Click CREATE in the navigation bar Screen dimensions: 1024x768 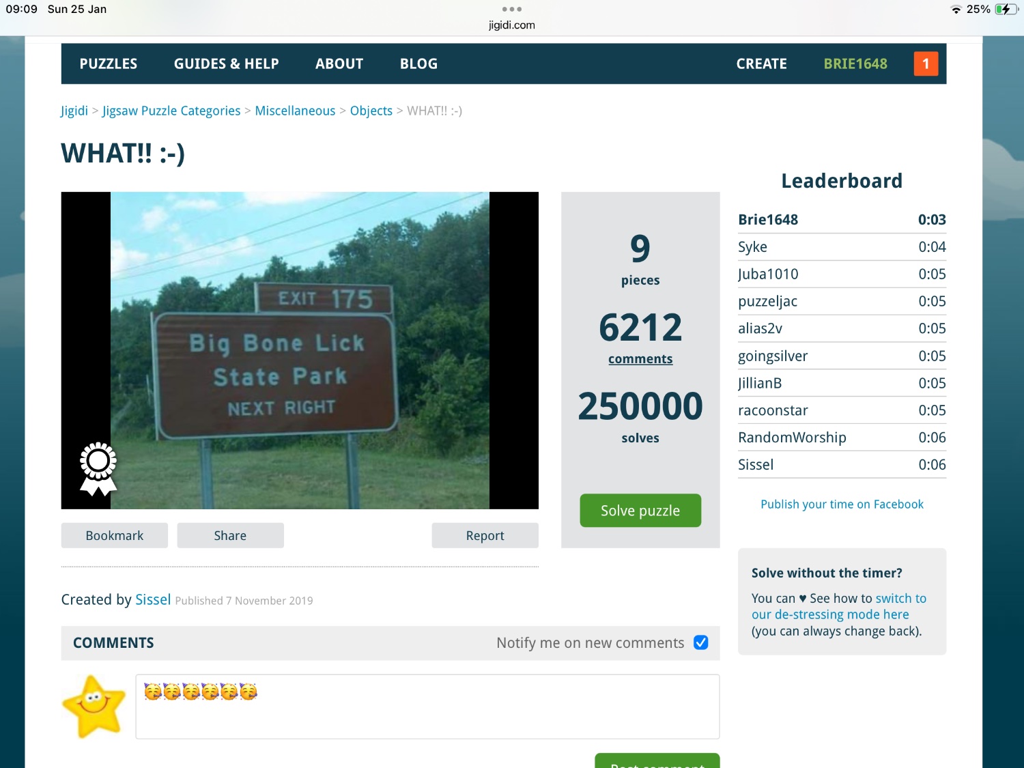761,63
